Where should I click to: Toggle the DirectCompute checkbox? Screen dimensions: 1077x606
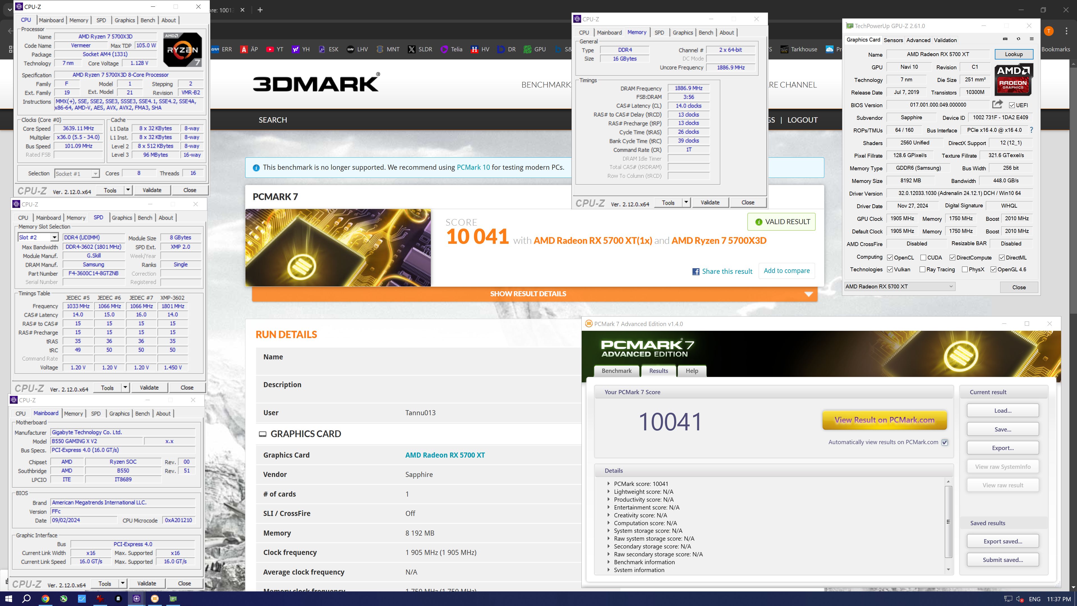[952, 258]
